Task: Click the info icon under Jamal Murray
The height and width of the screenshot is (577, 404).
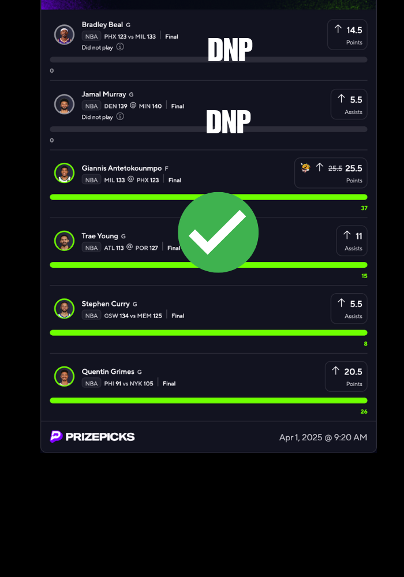Action: [120, 117]
